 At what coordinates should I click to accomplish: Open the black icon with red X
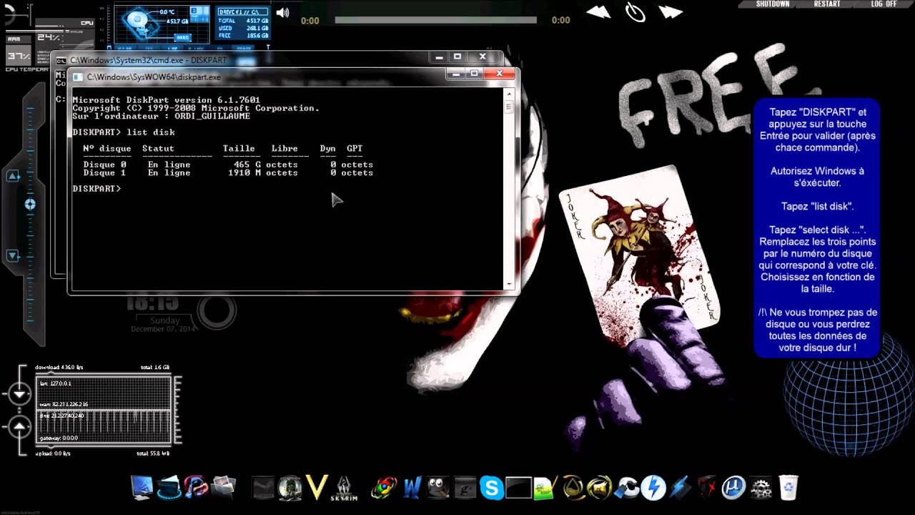click(707, 488)
